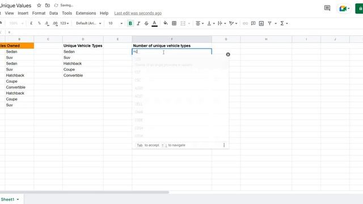Click the horizontal scrollbar
363x204 pixels.
tap(85, 192)
